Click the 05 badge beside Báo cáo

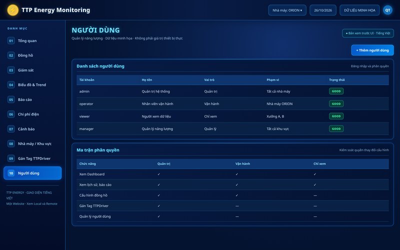point(11,99)
